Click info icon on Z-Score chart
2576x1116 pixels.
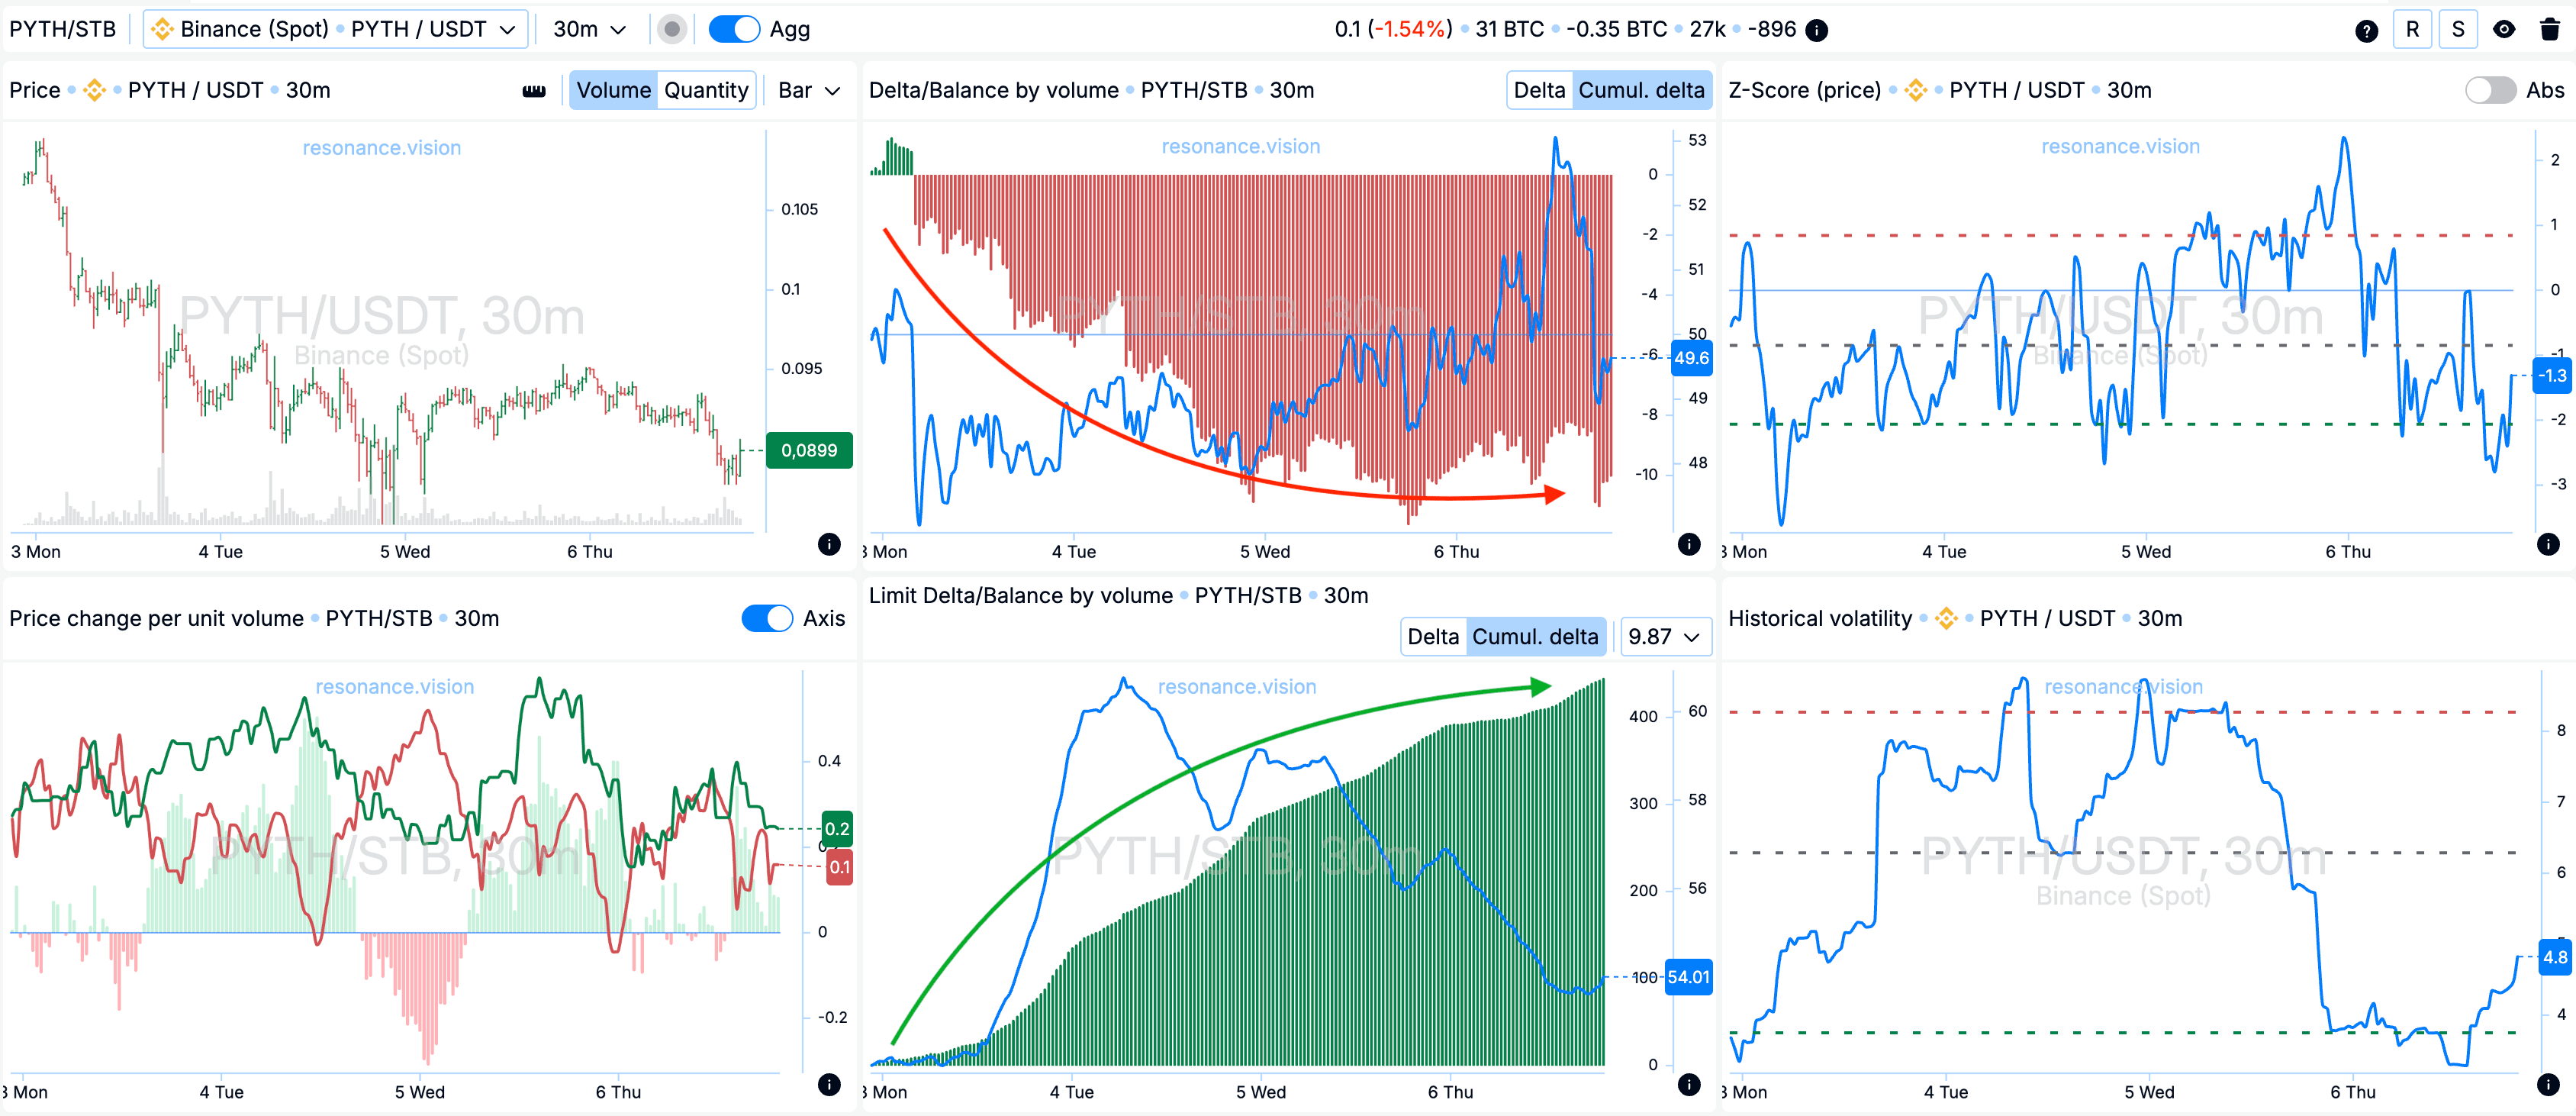2548,544
